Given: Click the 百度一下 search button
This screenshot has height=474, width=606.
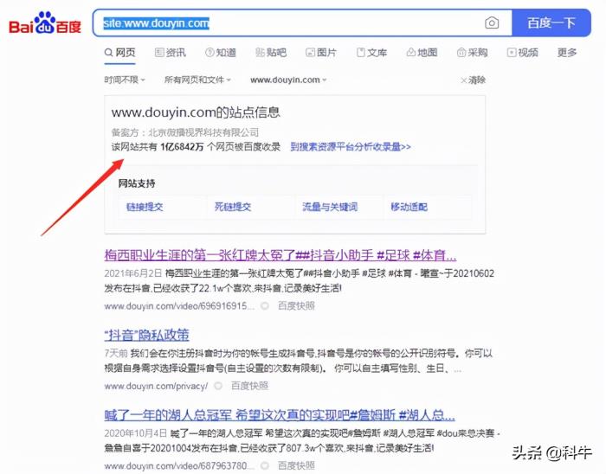Looking at the screenshot, I should click(x=551, y=23).
